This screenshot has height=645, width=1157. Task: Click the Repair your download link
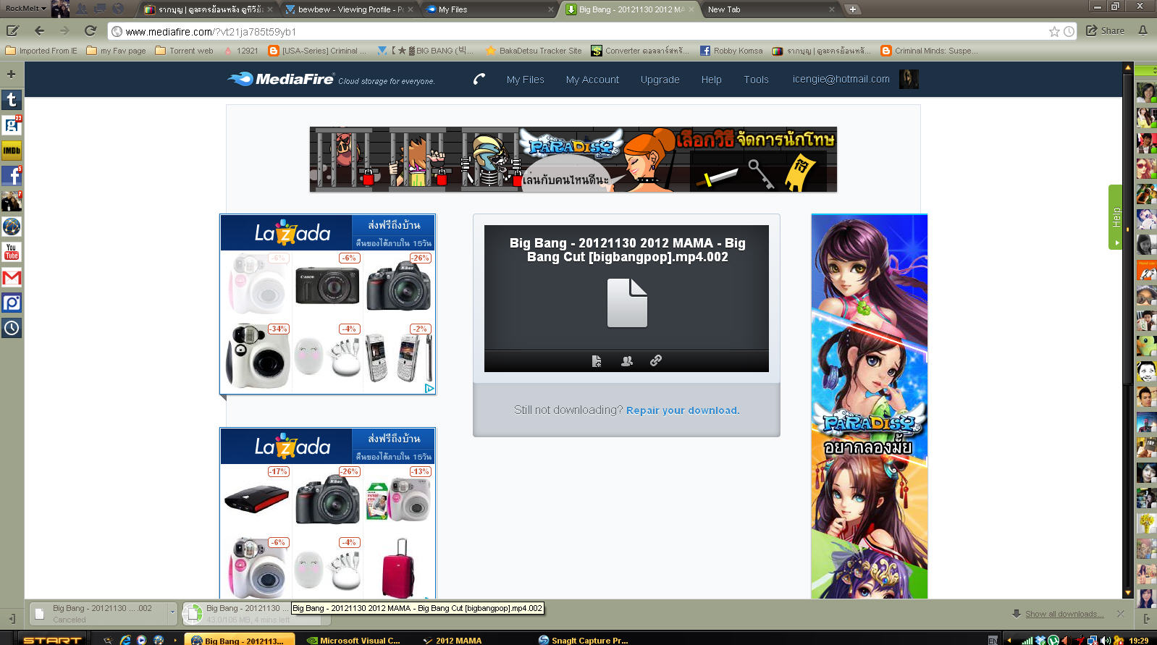pos(683,410)
